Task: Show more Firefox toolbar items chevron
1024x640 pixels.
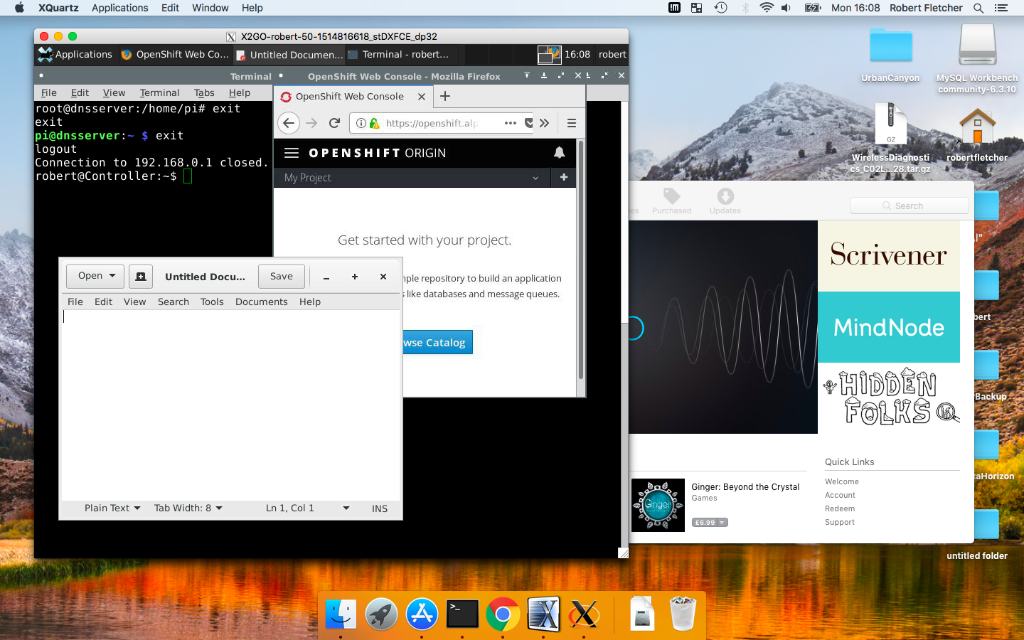Action: click(544, 123)
